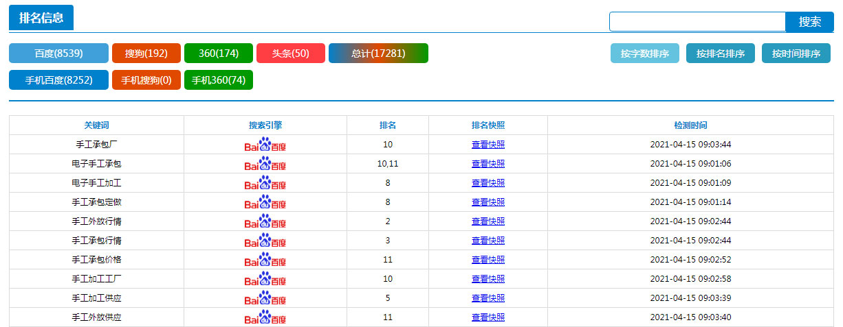The height and width of the screenshot is (327, 843).
Task: Filter by 手机搜狗(0) results
Action: pyautogui.click(x=146, y=80)
